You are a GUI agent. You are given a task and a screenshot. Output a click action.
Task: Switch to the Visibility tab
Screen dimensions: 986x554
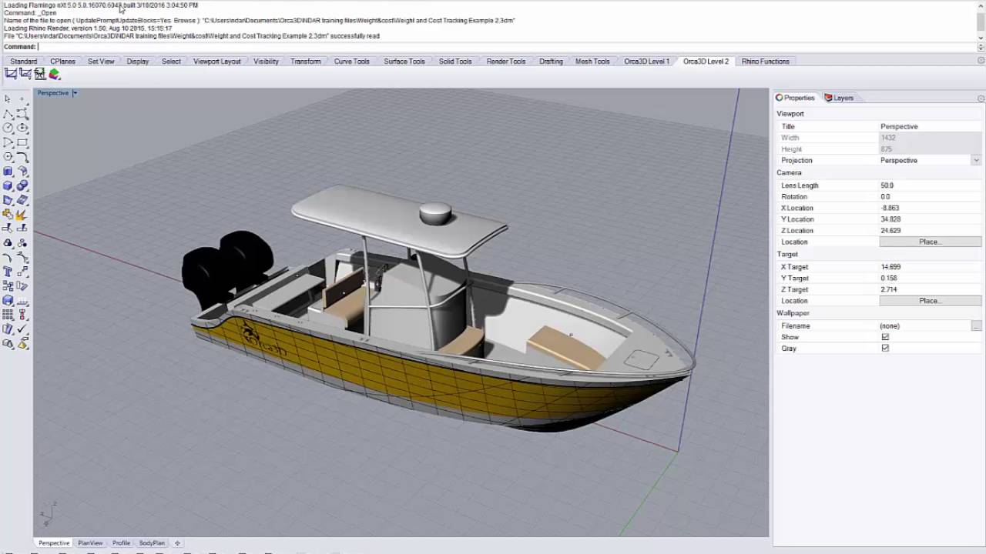(267, 62)
